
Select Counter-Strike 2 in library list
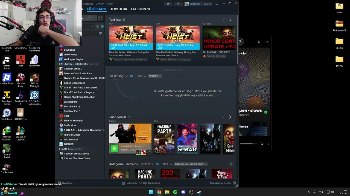73,69
